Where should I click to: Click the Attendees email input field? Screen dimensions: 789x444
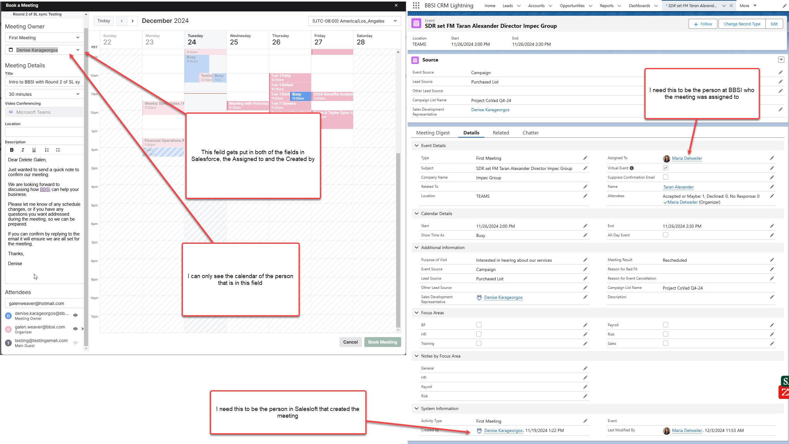pyautogui.click(x=44, y=303)
